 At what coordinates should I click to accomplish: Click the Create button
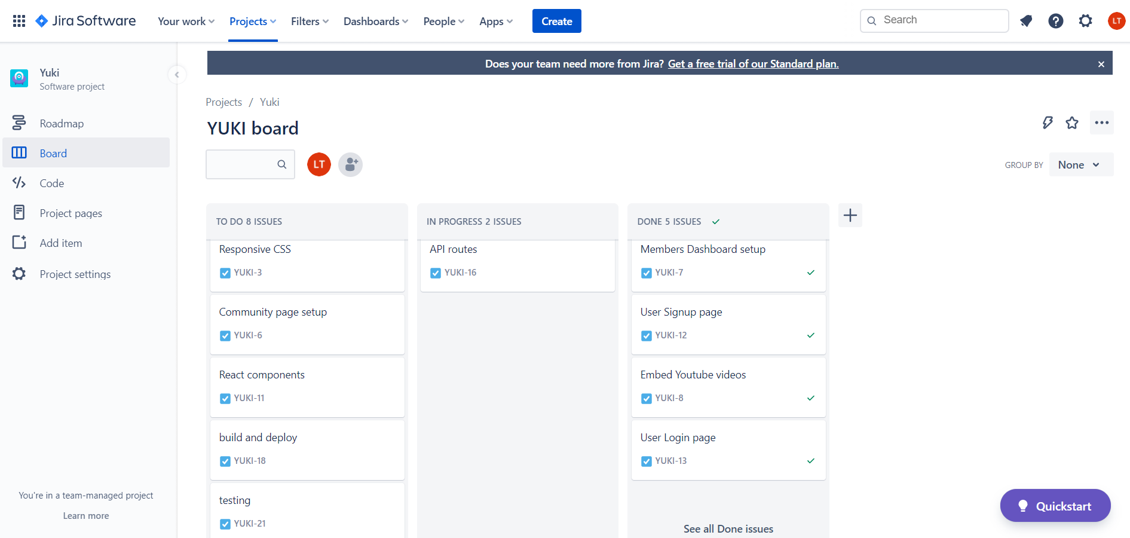click(556, 20)
